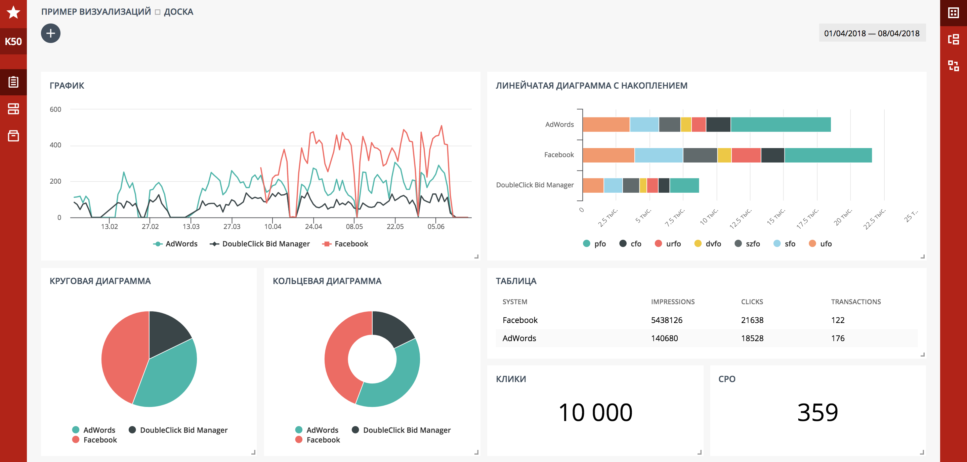Toggle urfo legend item in bar chart
The image size is (967, 462).
(x=668, y=244)
